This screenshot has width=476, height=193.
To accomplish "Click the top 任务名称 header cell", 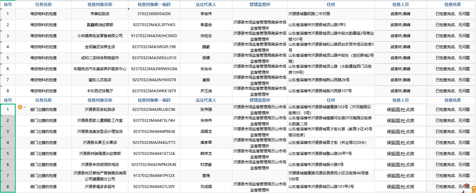I will point(44,4).
